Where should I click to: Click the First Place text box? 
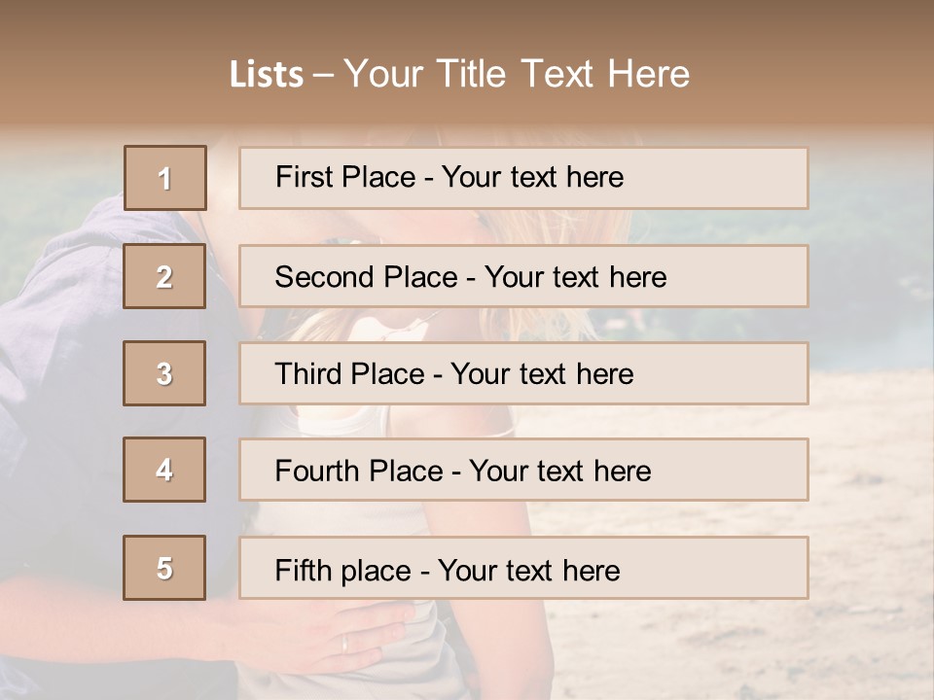[523, 178]
